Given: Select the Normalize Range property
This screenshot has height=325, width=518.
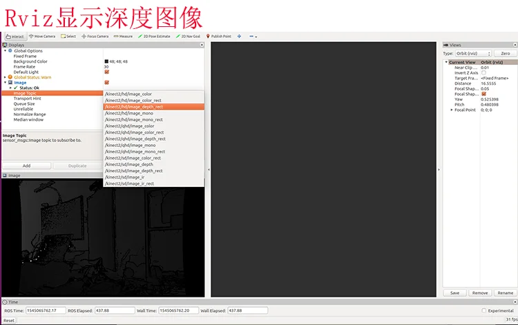Looking at the screenshot, I should click(30, 114).
